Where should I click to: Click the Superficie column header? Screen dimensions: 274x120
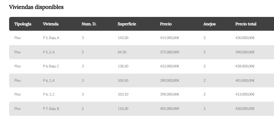pyautogui.click(x=127, y=24)
